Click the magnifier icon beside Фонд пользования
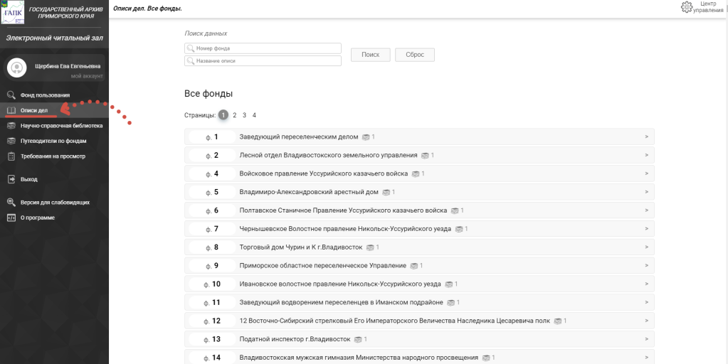 coord(11,95)
